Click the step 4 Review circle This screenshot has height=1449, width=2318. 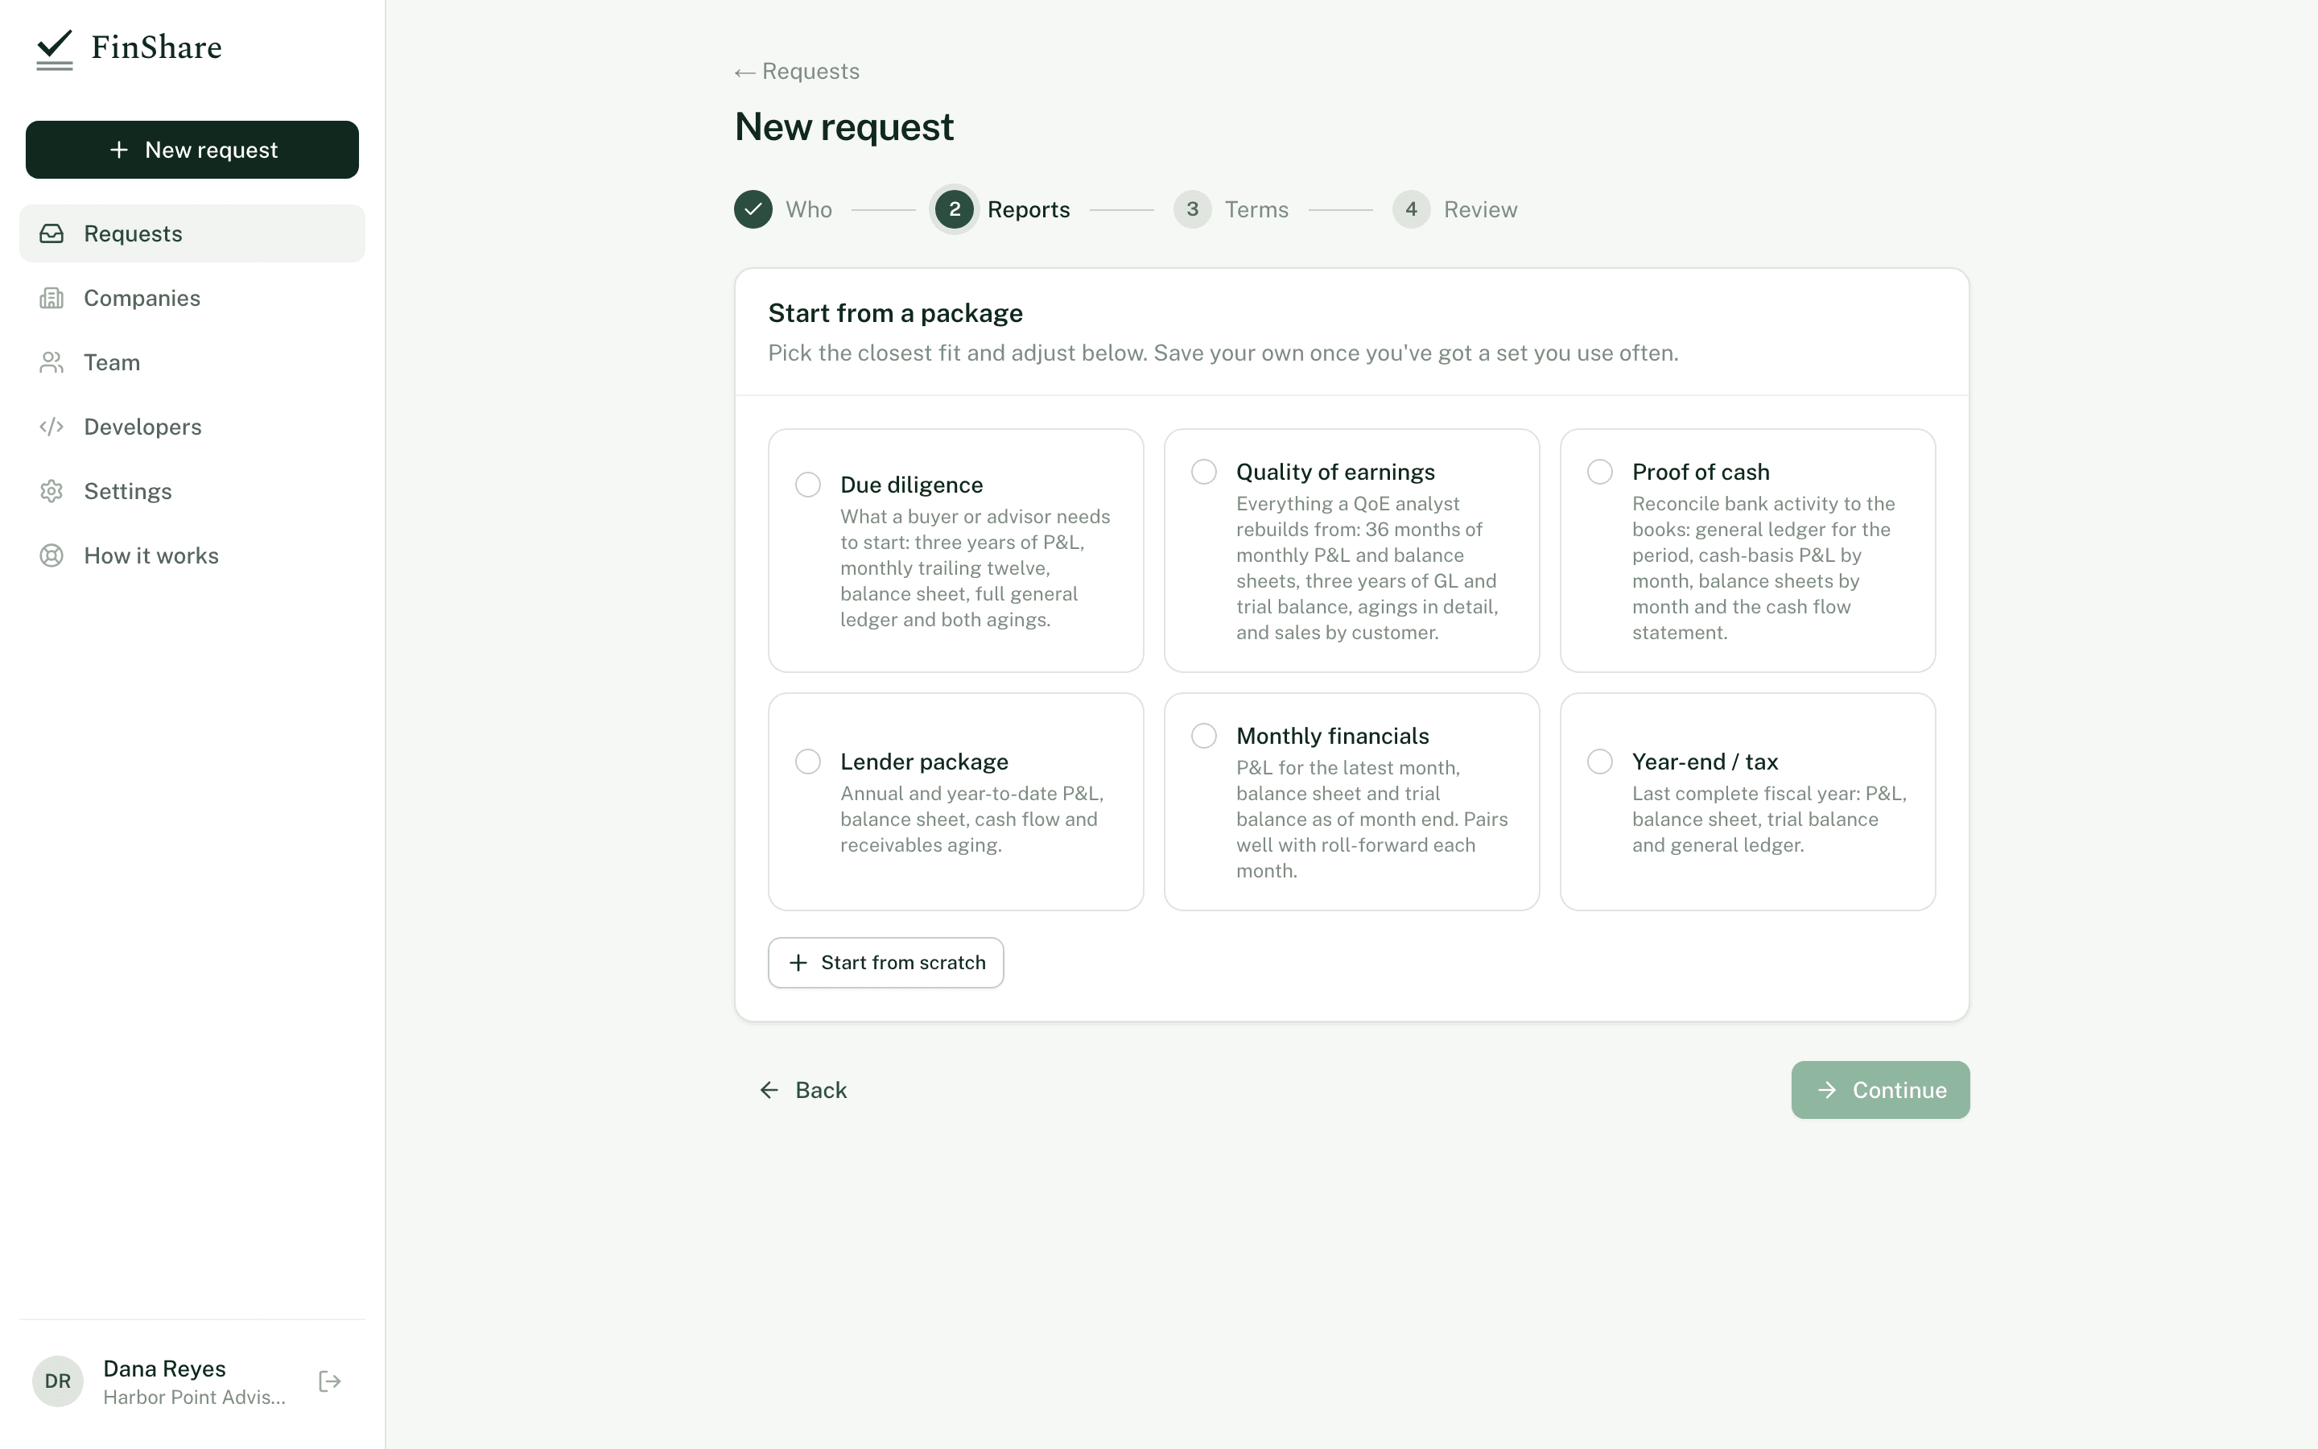click(x=1411, y=209)
